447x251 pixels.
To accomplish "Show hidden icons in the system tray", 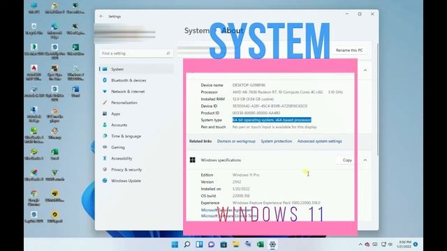I will pos(360,245).
